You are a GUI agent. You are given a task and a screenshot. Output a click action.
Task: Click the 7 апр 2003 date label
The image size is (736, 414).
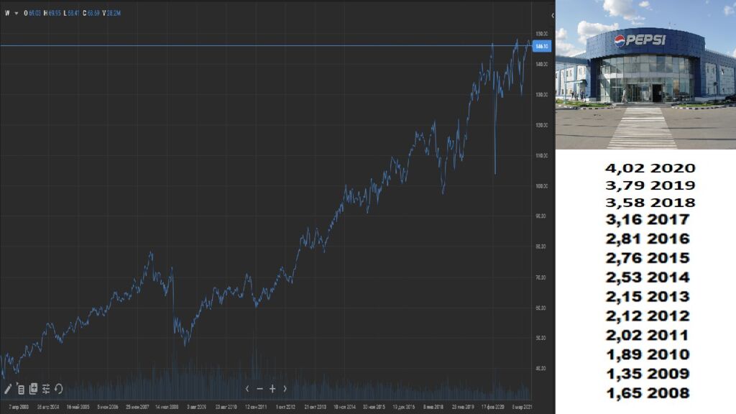[x=17, y=407]
